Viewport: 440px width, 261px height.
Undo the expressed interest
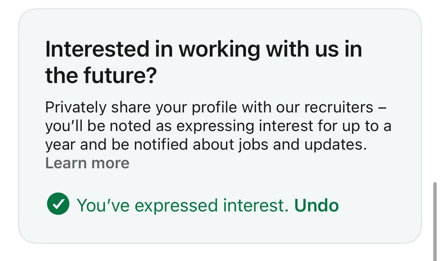[316, 205]
